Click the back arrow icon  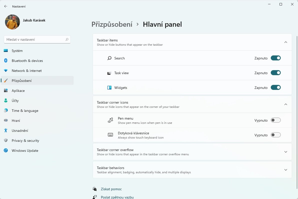[6, 6]
